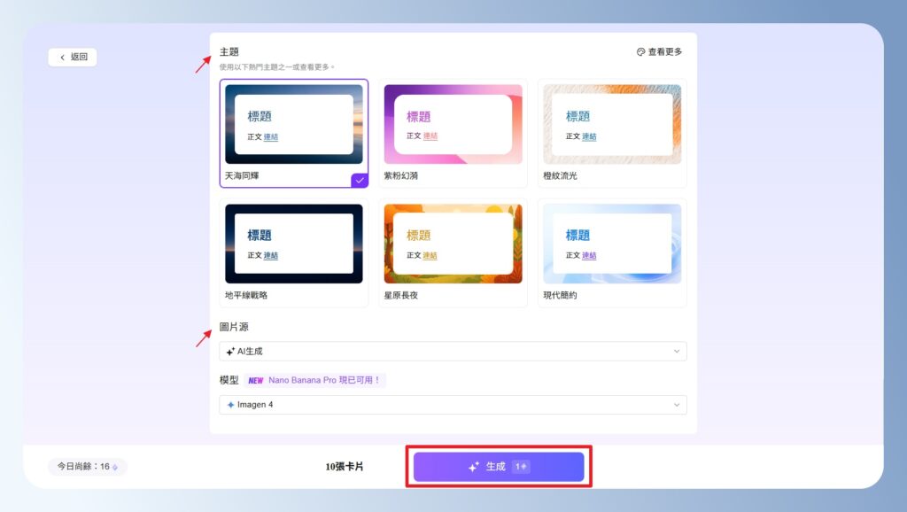907x512 pixels.
Task: Expand the 圖片源 image source dropdown
Action: pyautogui.click(x=453, y=351)
